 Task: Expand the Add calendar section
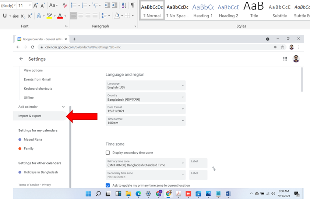[x=63, y=107]
